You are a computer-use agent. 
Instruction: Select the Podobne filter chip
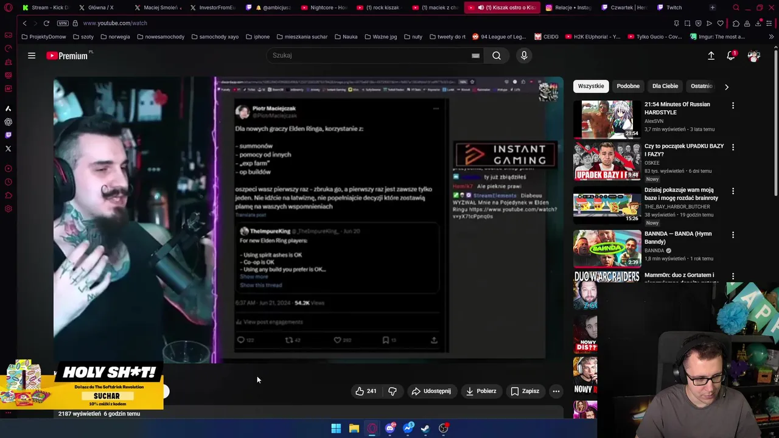pos(628,86)
